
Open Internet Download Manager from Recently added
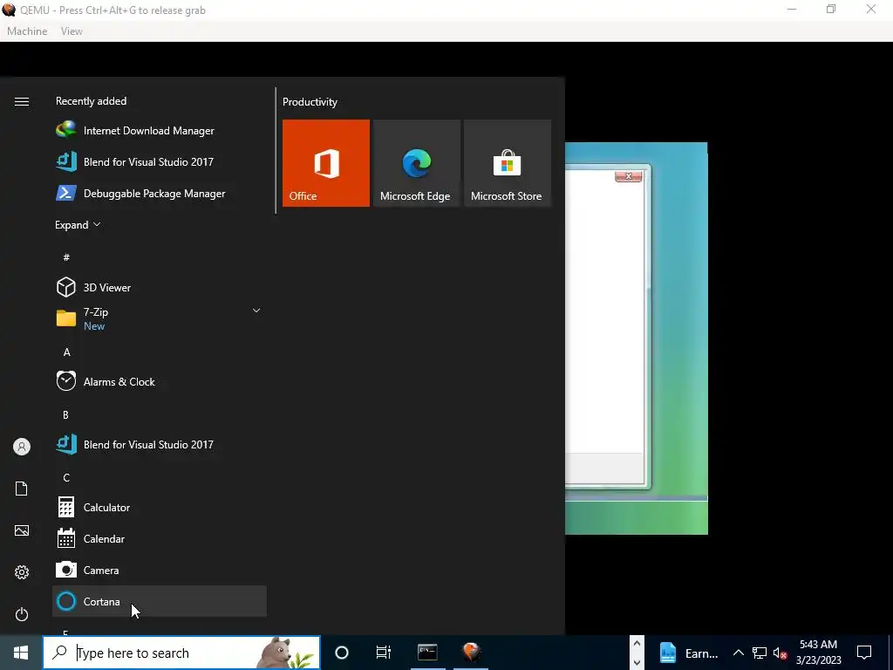[160, 131]
